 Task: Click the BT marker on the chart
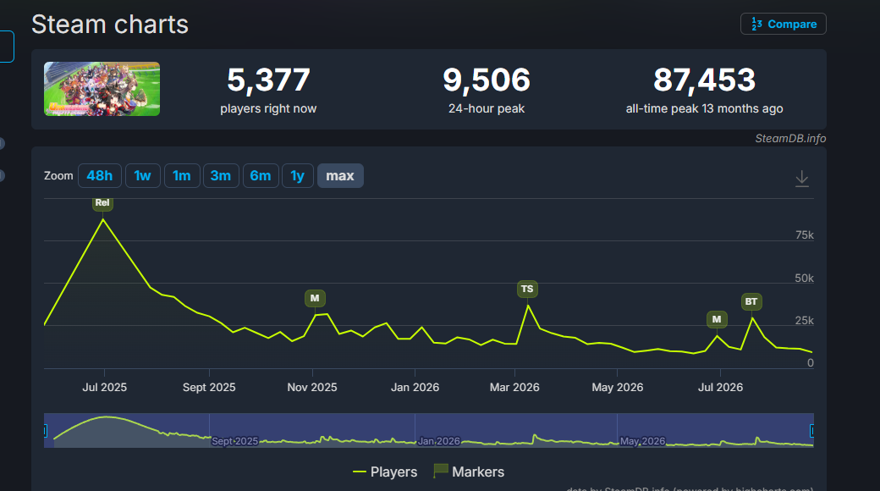tap(751, 302)
